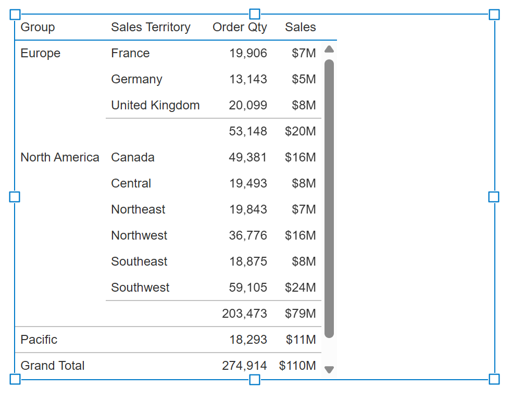Select the top-left resize handle
Screen dimensions: 512x400
tap(14, 14)
